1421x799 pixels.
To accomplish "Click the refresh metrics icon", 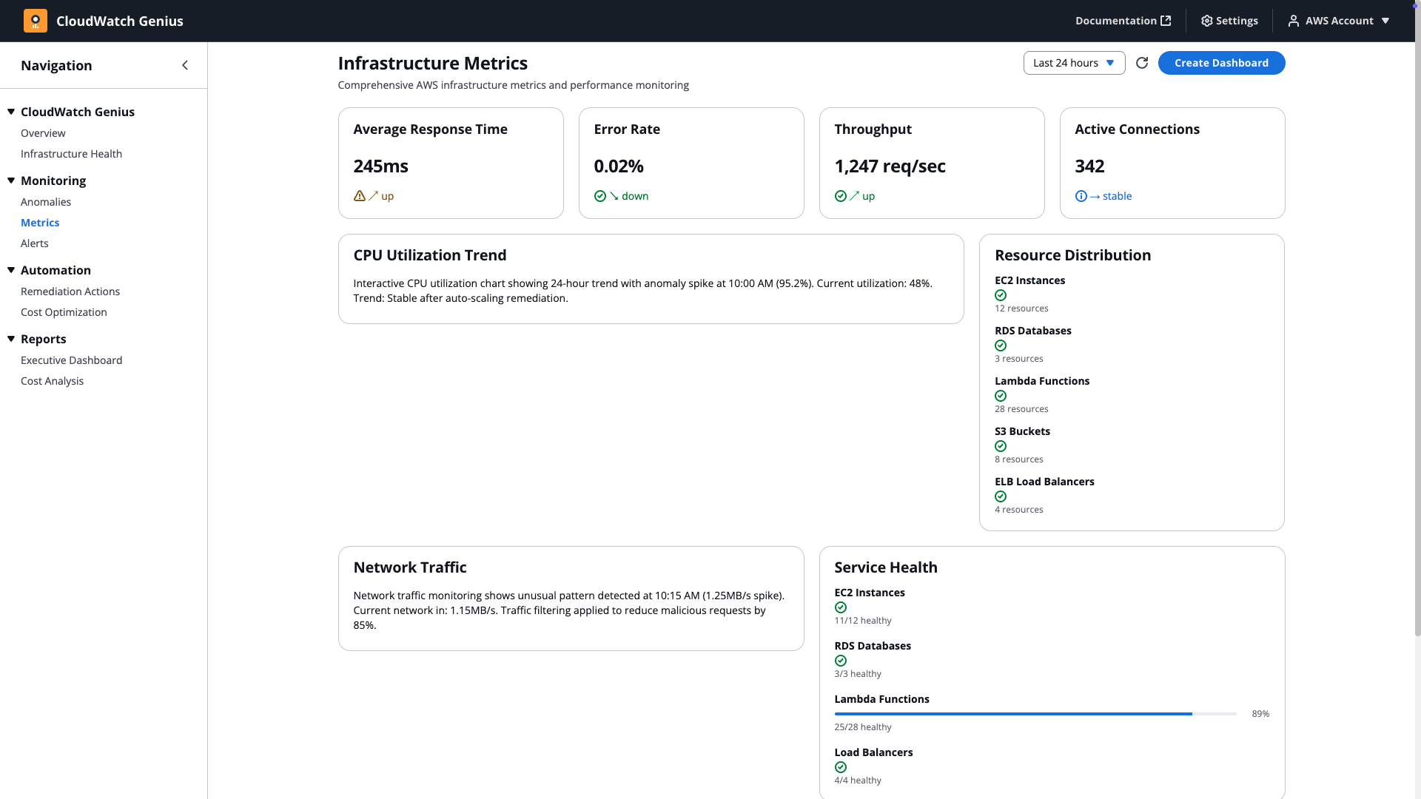I will (x=1142, y=63).
